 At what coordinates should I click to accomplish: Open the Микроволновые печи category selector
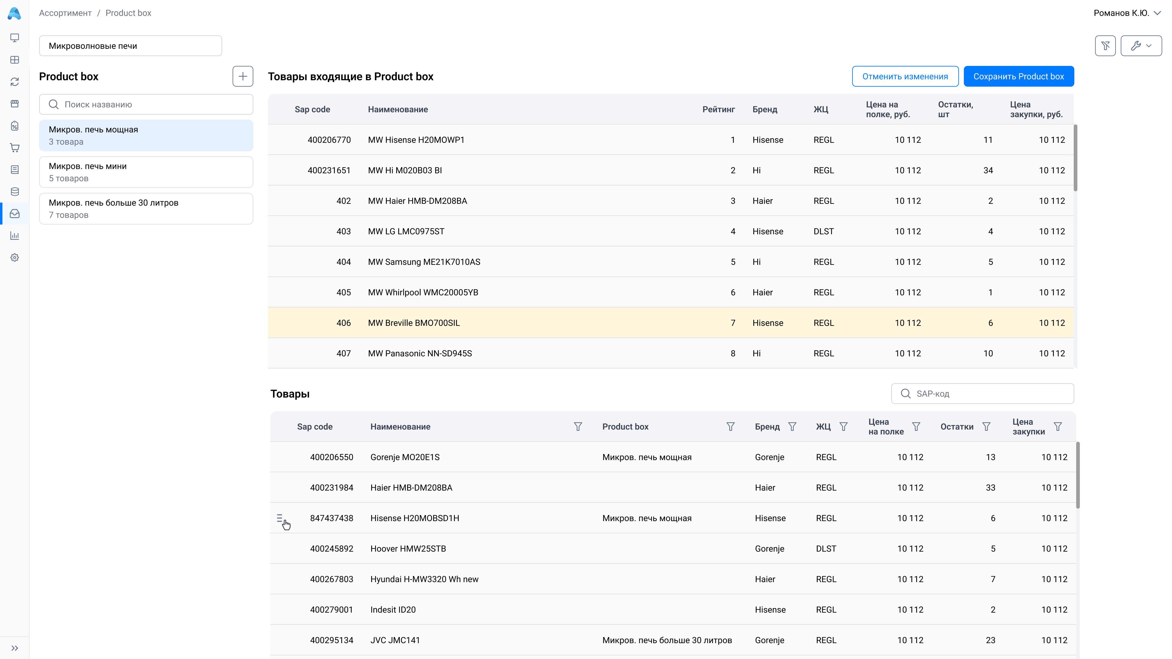[x=131, y=46]
